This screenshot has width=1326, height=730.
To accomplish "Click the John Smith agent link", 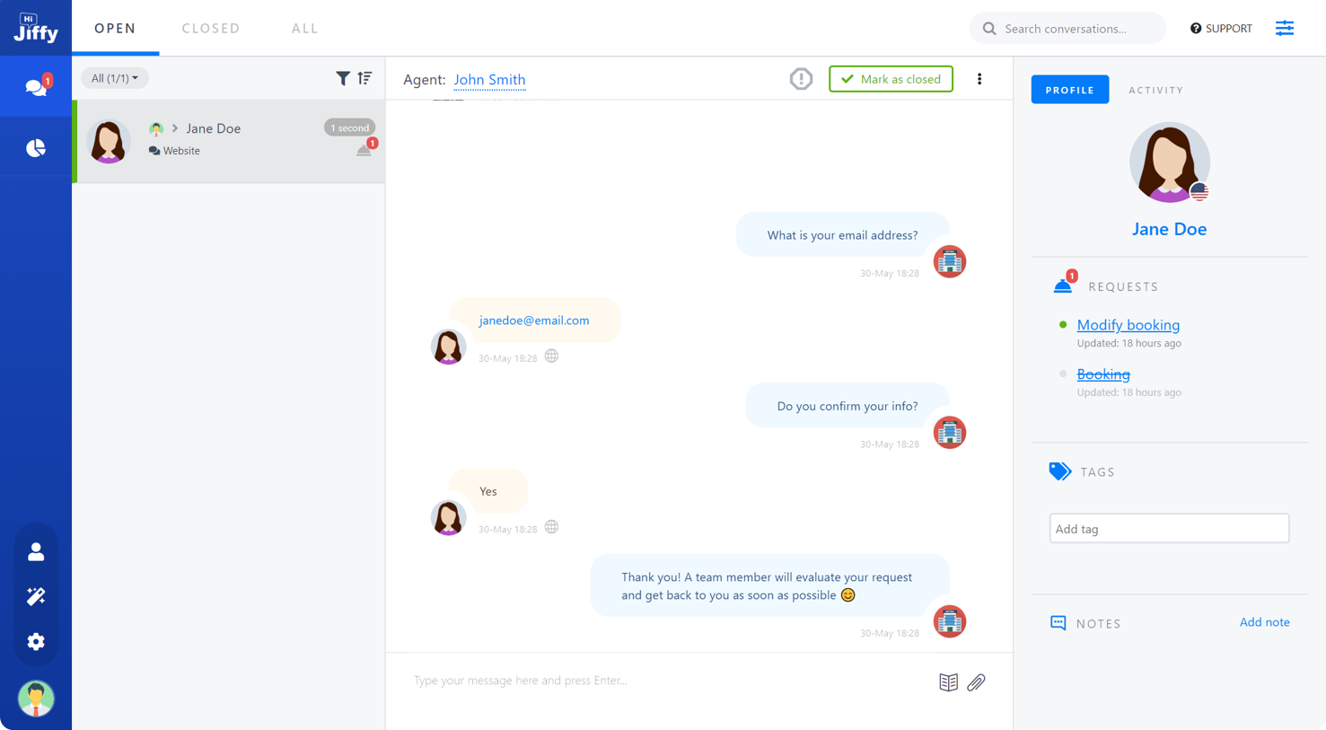I will click(x=489, y=80).
